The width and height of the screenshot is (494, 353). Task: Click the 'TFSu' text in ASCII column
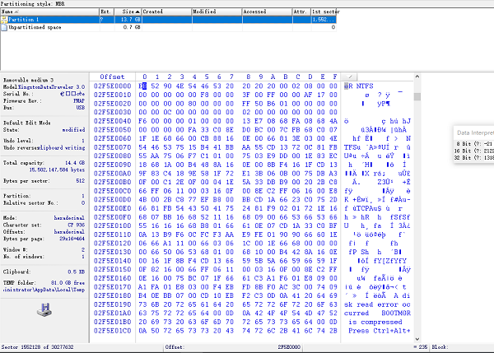tap(352, 147)
